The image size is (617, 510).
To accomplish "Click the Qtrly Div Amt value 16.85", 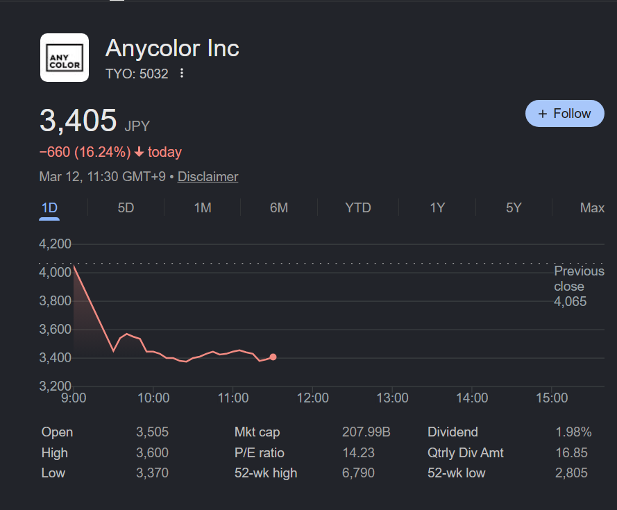I will tap(571, 452).
